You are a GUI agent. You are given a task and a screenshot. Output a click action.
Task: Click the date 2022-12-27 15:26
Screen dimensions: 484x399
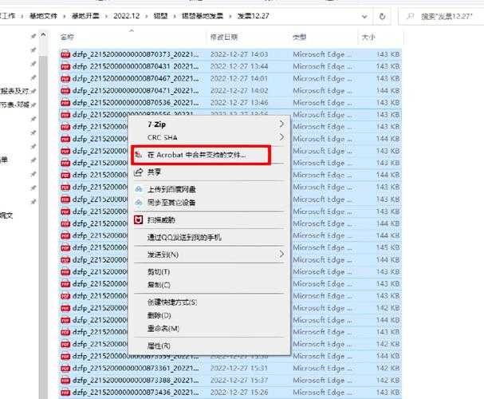coord(239,393)
